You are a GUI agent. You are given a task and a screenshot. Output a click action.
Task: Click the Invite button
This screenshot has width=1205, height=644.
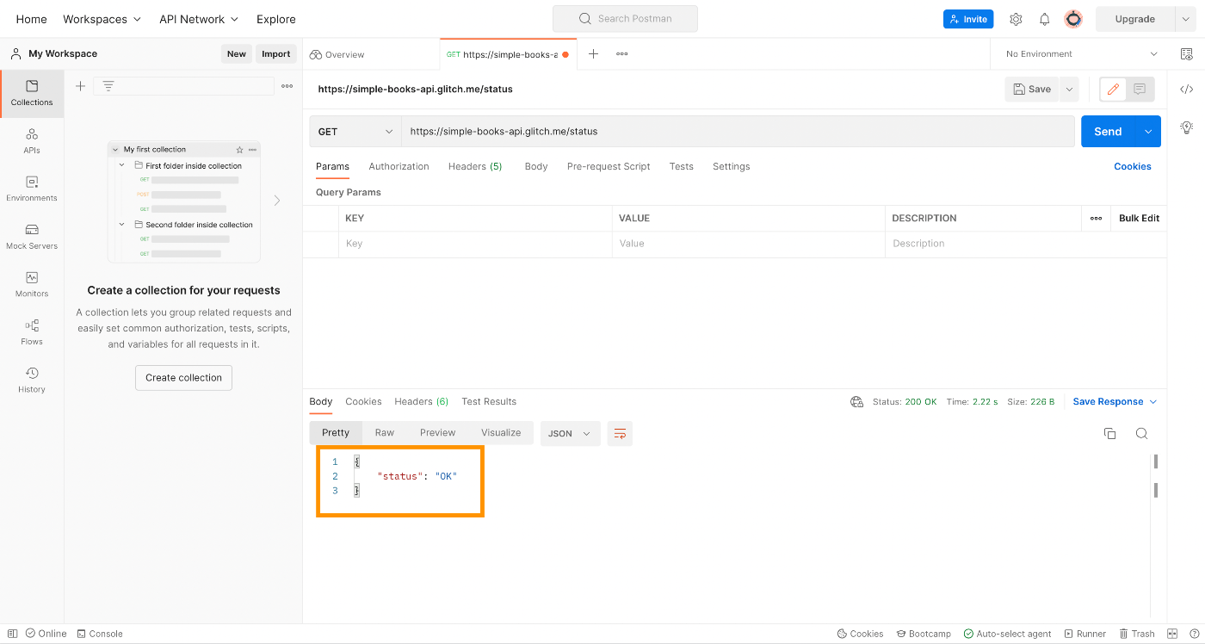[x=968, y=19]
